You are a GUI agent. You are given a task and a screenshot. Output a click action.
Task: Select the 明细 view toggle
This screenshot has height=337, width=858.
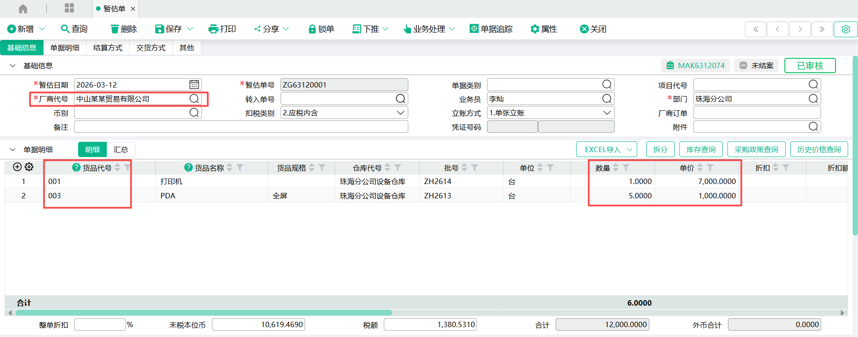pyautogui.click(x=92, y=149)
